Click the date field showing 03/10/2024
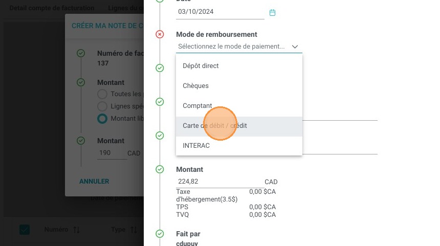The image size is (440, 246). coord(220,12)
